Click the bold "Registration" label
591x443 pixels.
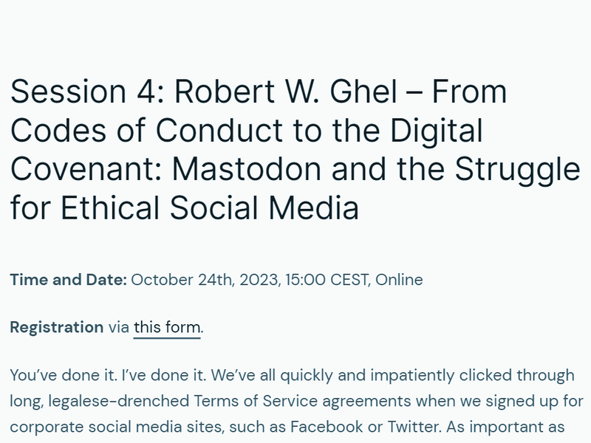[56, 327]
